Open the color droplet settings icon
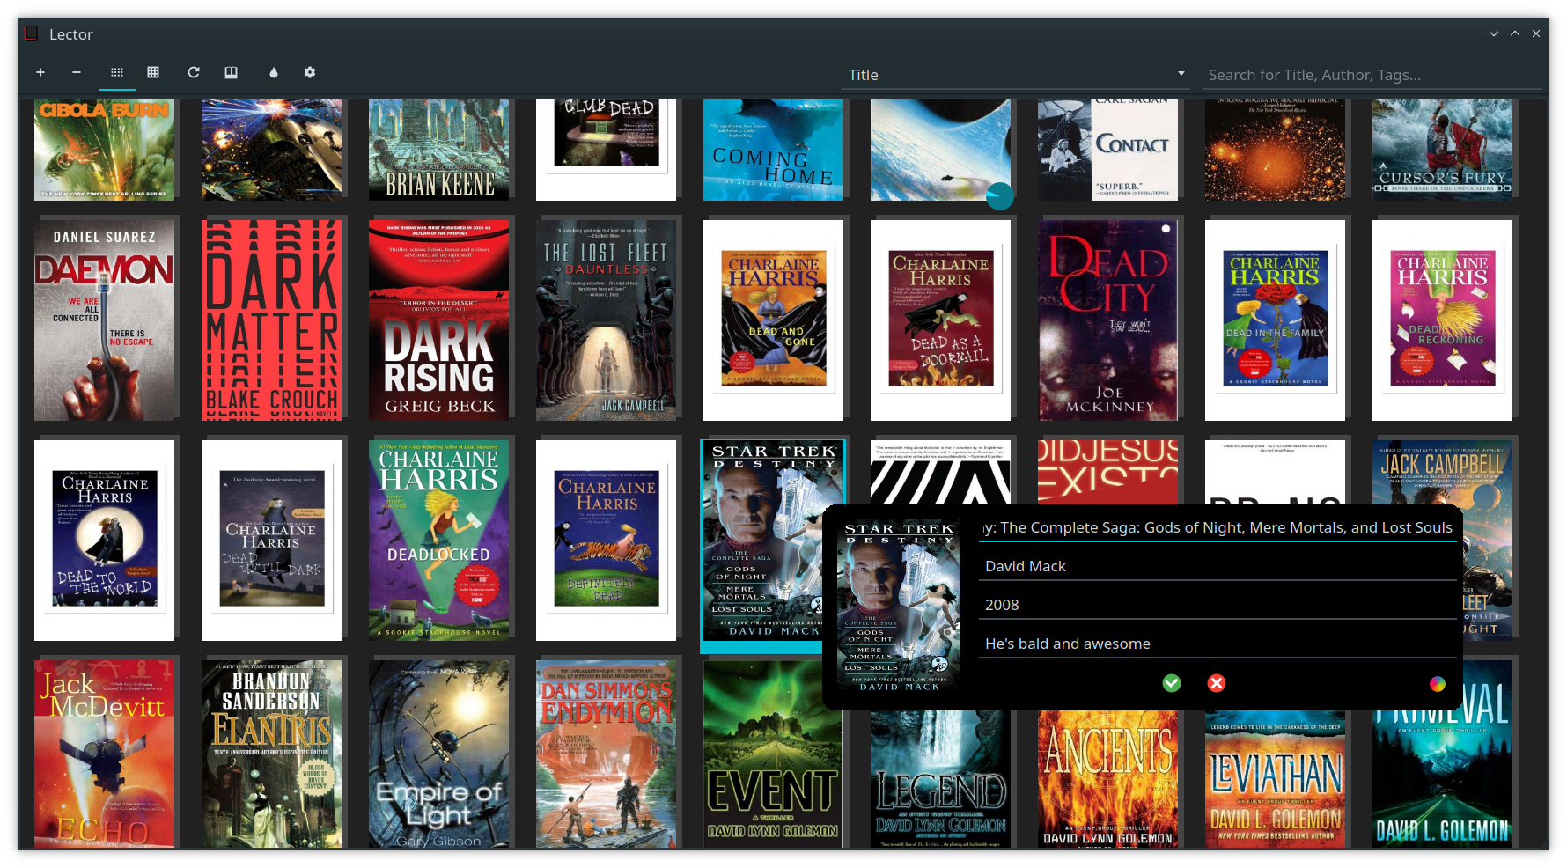Image resolution: width=1567 pixels, height=868 pixels. (x=273, y=72)
